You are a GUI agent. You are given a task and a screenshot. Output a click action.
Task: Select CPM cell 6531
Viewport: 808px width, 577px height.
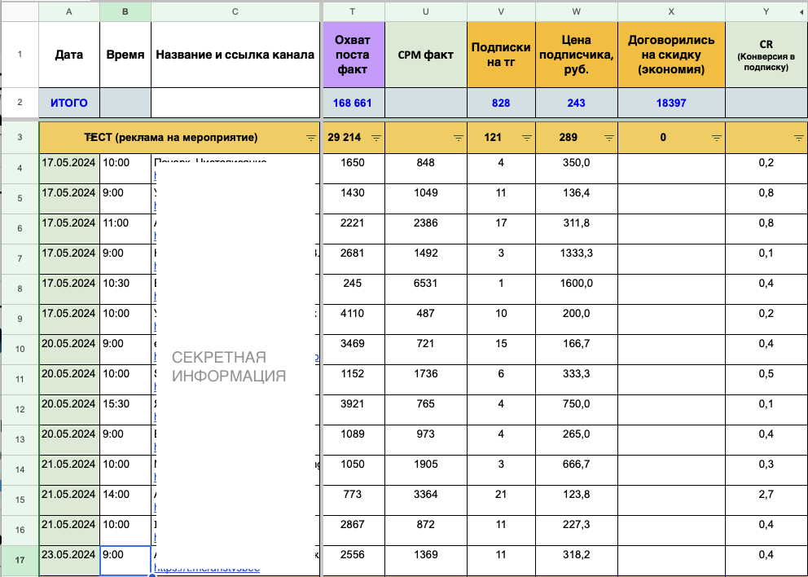tap(426, 289)
